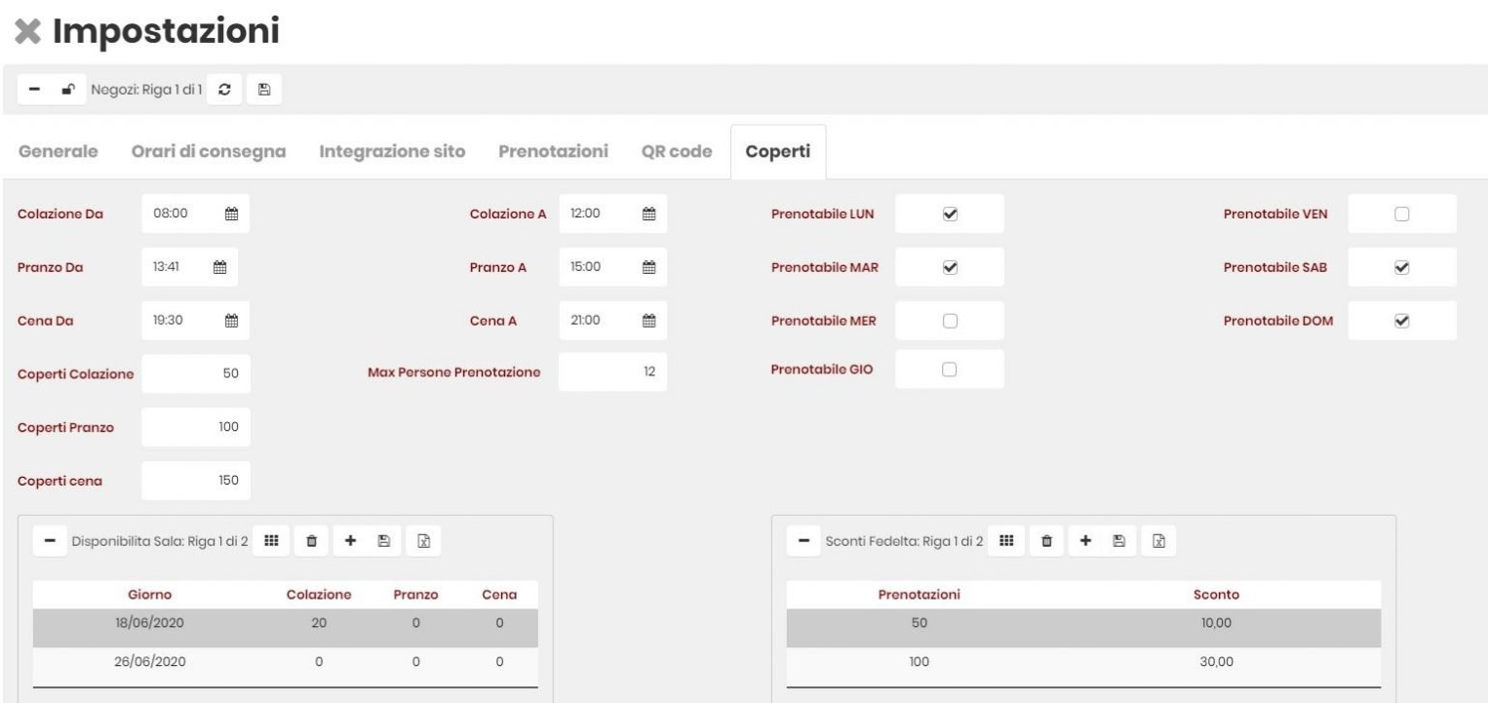
Task: Collapse the Sconti Fedelta panel
Action: coord(804,541)
